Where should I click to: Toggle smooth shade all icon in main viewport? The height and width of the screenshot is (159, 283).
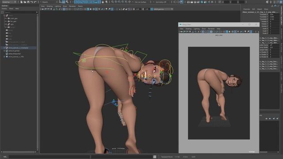(x=88, y=9)
